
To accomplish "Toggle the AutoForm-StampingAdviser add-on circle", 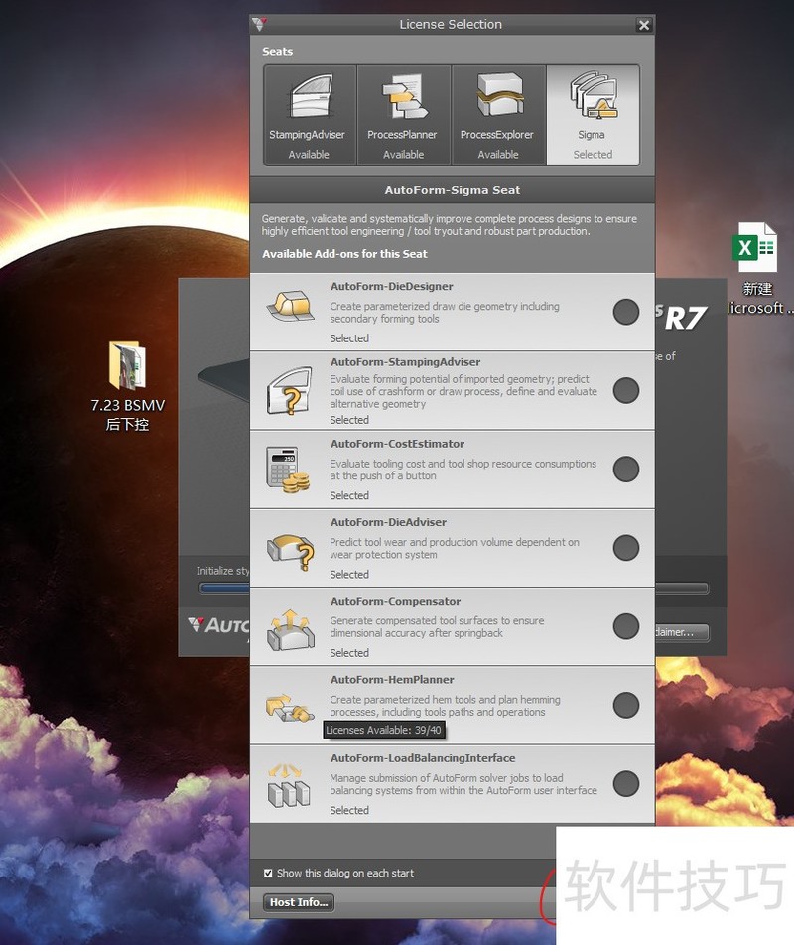I will click(626, 390).
